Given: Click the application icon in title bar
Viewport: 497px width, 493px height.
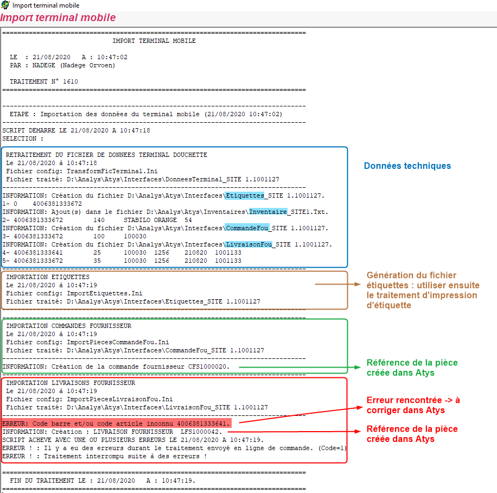Looking at the screenshot, I should (x=5, y=5).
